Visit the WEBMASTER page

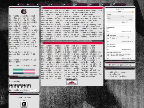81,5
